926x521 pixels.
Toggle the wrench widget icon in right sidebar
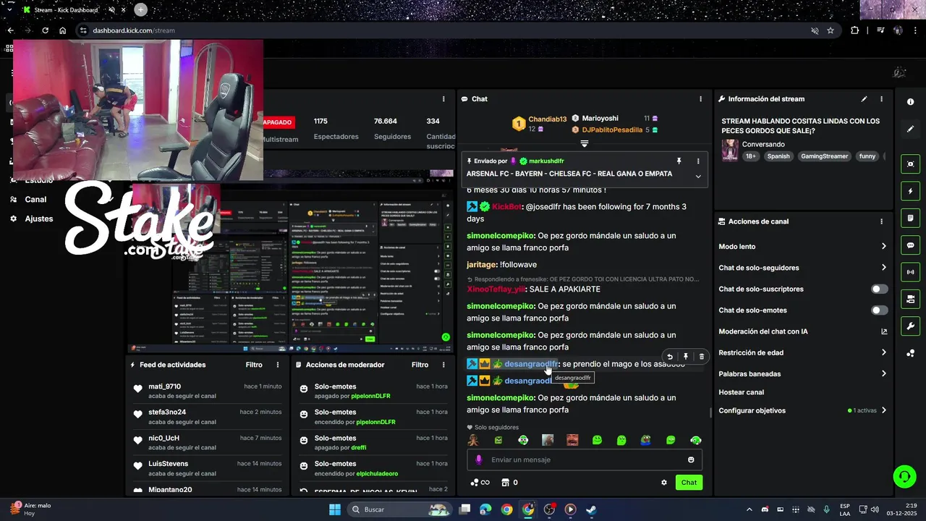coord(910,326)
